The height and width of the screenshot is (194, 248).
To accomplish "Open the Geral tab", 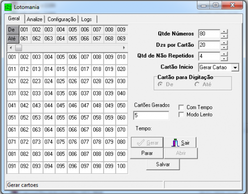I will click(14, 18).
